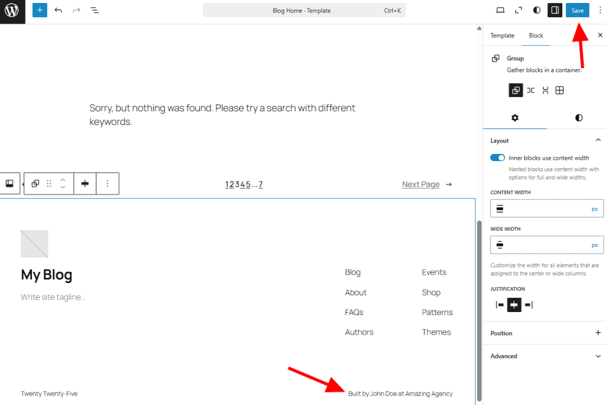Select the Grid variation for the Group block
606x405 pixels.
point(559,90)
